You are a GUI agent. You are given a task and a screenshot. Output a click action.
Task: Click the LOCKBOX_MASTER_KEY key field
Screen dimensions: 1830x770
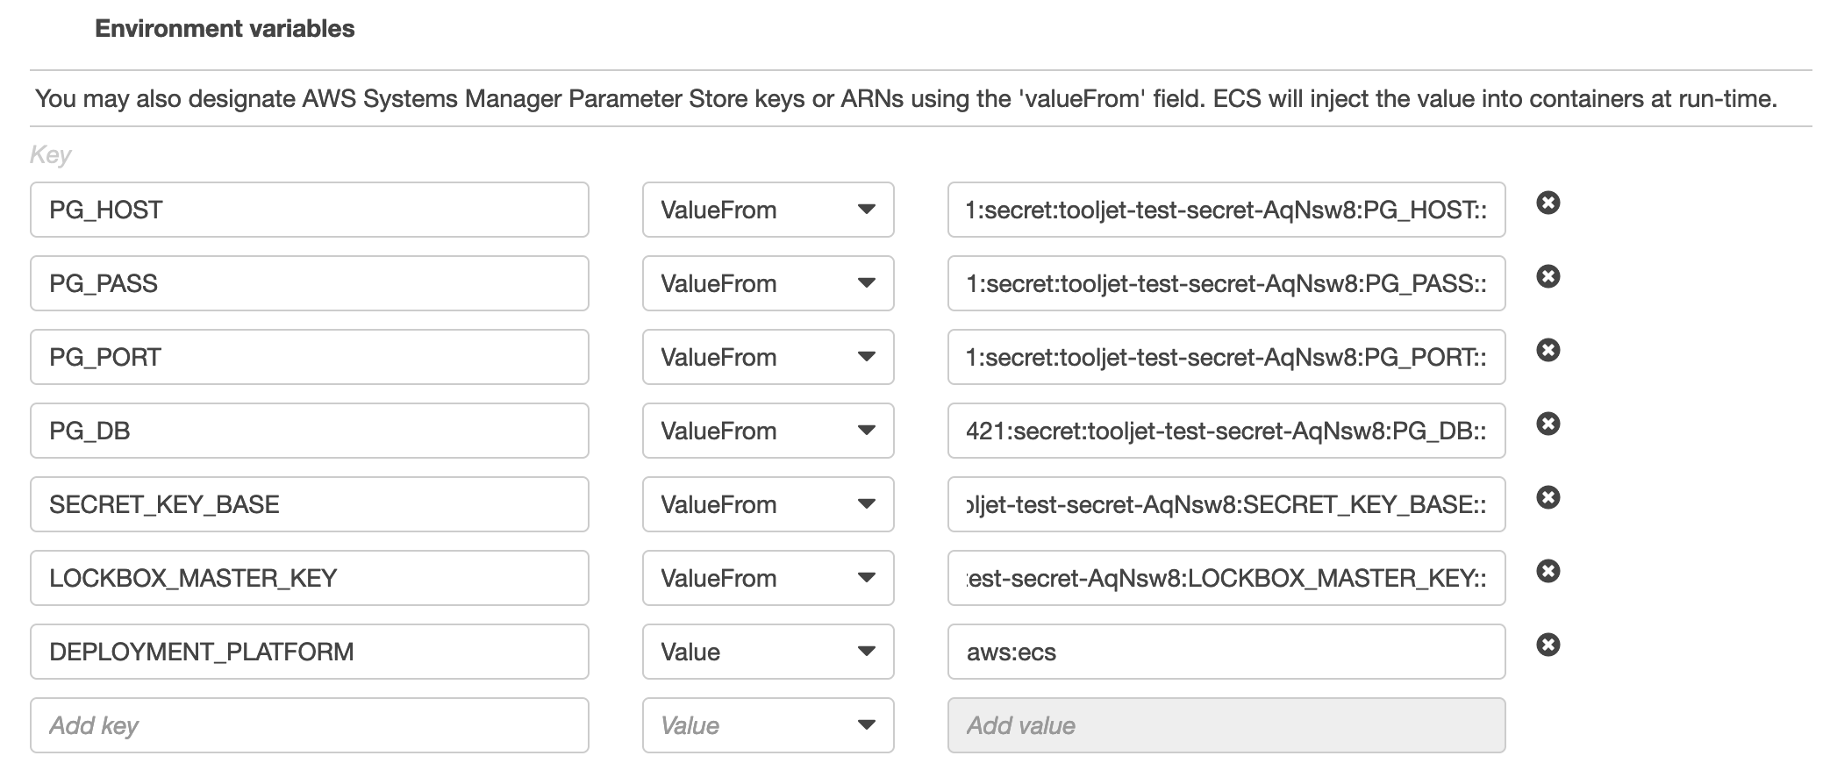pyautogui.click(x=309, y=578)
